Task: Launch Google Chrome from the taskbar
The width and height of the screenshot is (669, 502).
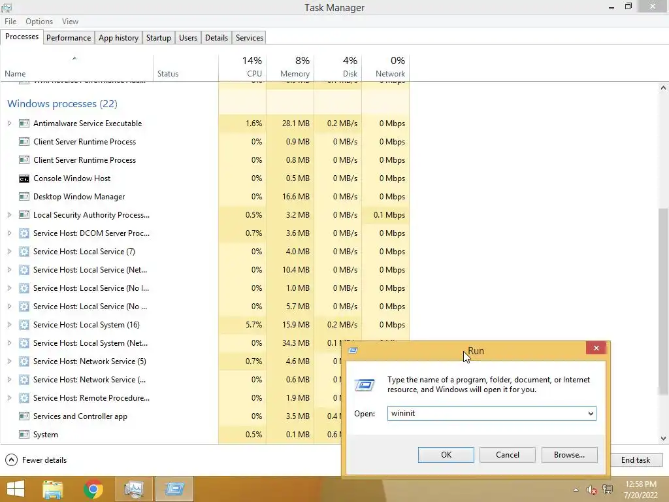Action: click(x=93, y=489)
